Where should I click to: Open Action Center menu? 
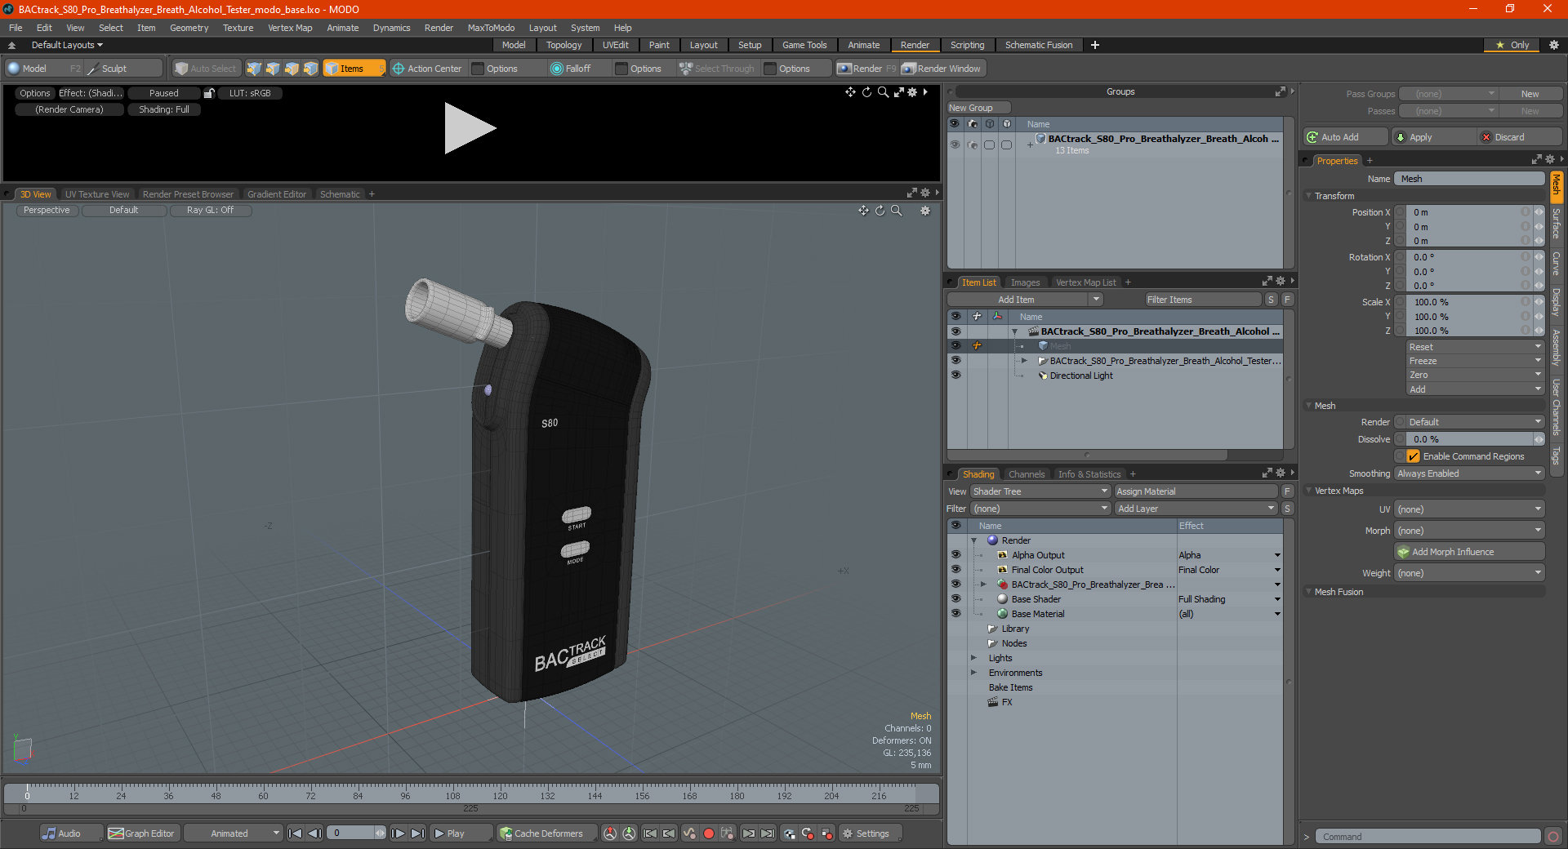click(426, 69)
